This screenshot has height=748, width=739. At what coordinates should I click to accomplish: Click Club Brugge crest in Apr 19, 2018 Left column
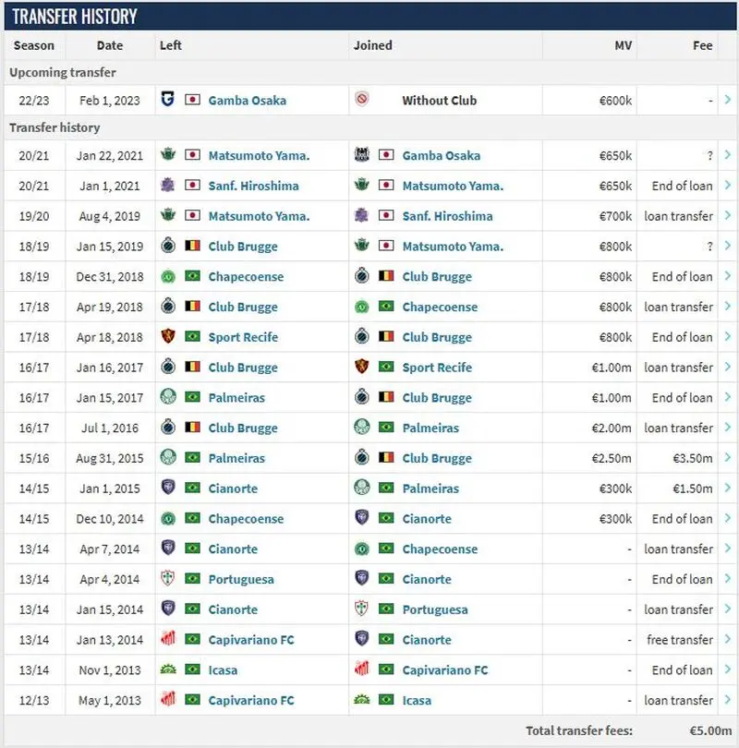coord(167,306)
